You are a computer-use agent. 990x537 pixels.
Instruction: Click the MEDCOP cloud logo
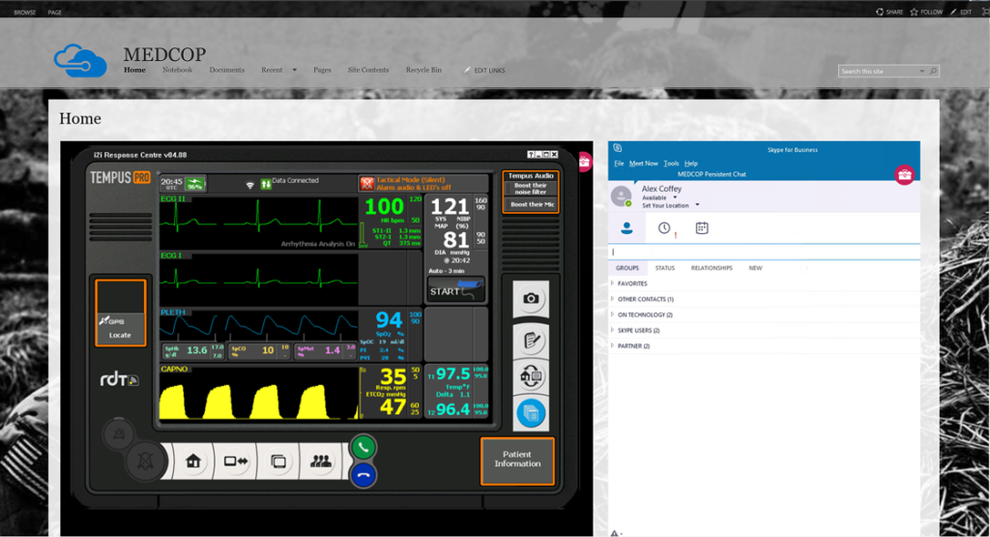pyautogui.click(x=80, y=61)
